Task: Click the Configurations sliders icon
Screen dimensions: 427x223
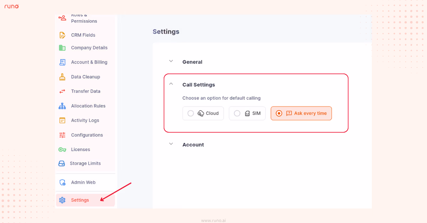Action: pos(62,135)
